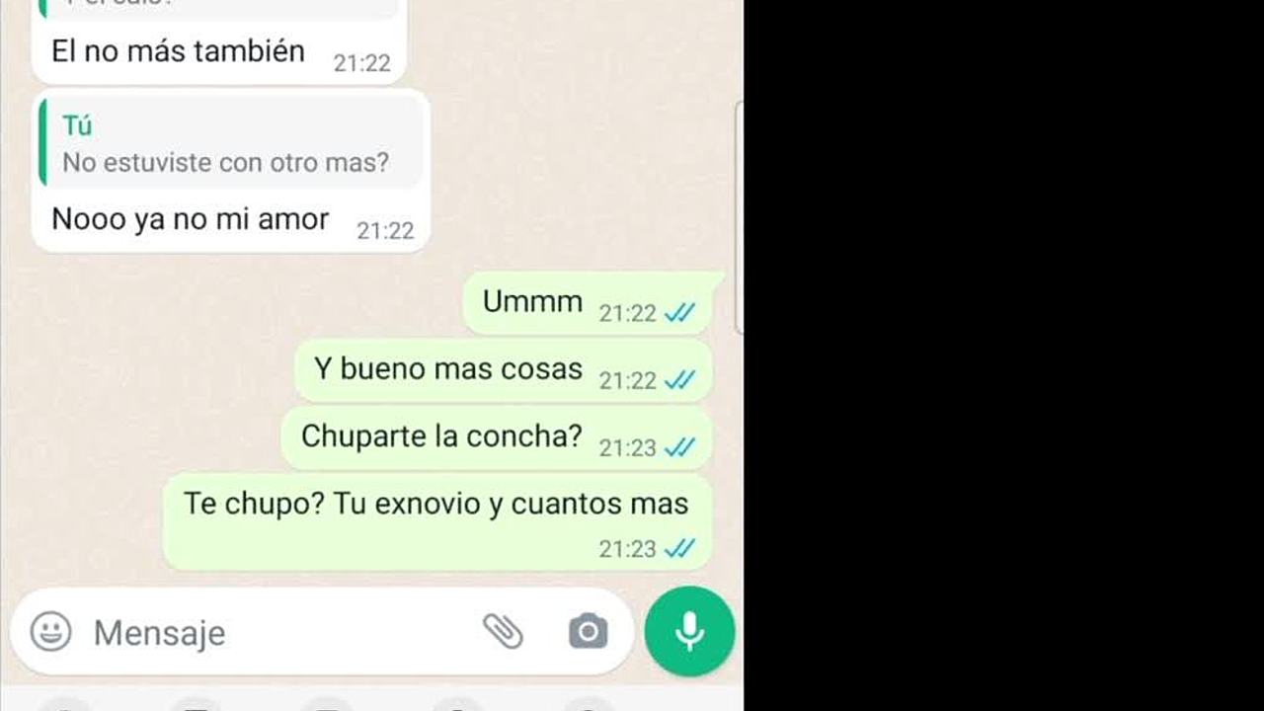Click the chat scrollbar on right edge
Screen dimensions: 1264x711
click(740, 217)
